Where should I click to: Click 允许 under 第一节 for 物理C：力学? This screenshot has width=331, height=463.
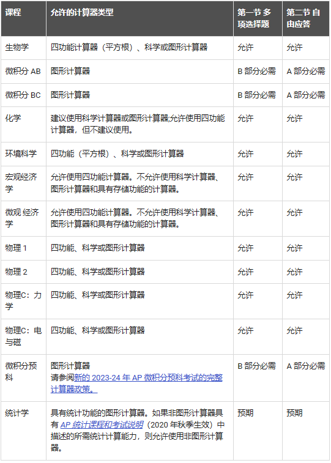pos(245,295)
